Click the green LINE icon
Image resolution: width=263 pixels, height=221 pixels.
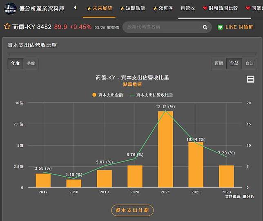220,27
